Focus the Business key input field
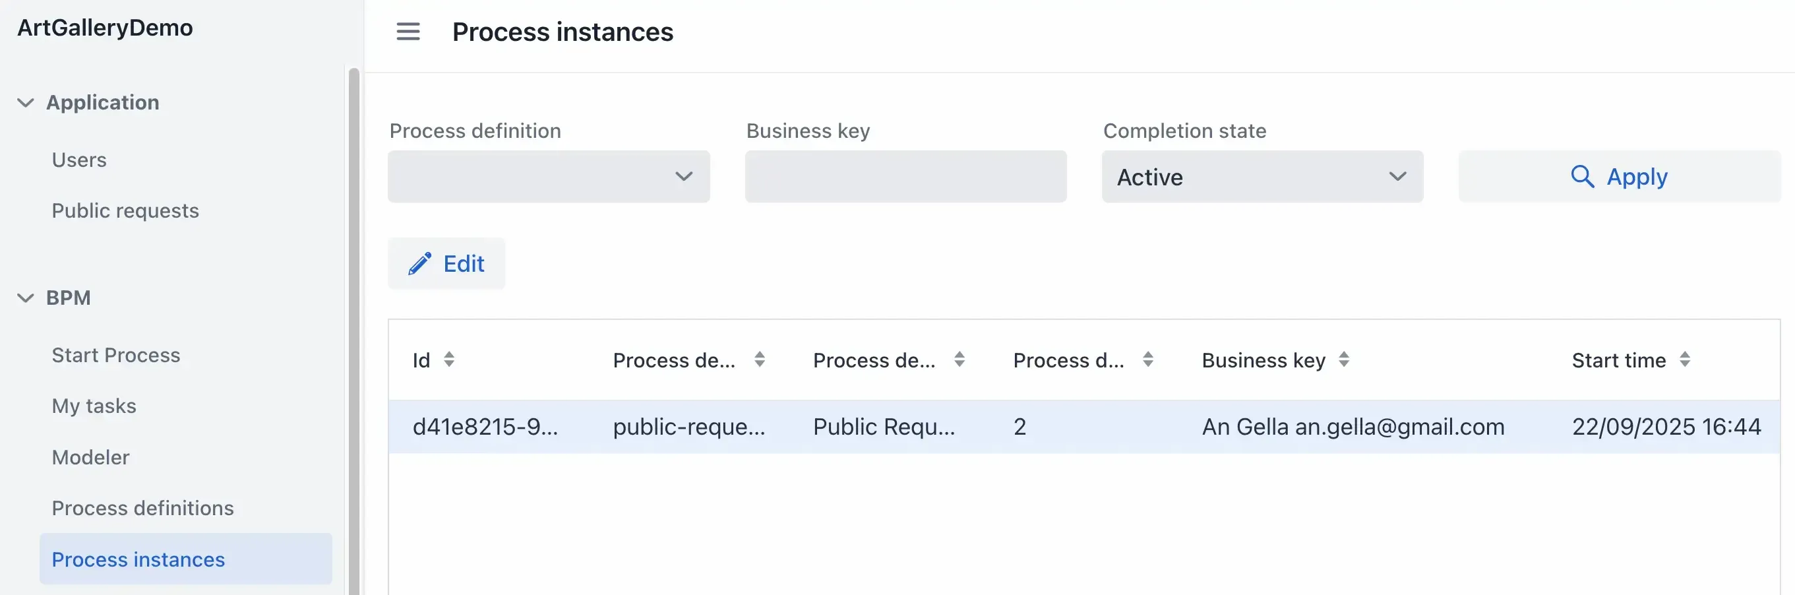 point(905,176)
